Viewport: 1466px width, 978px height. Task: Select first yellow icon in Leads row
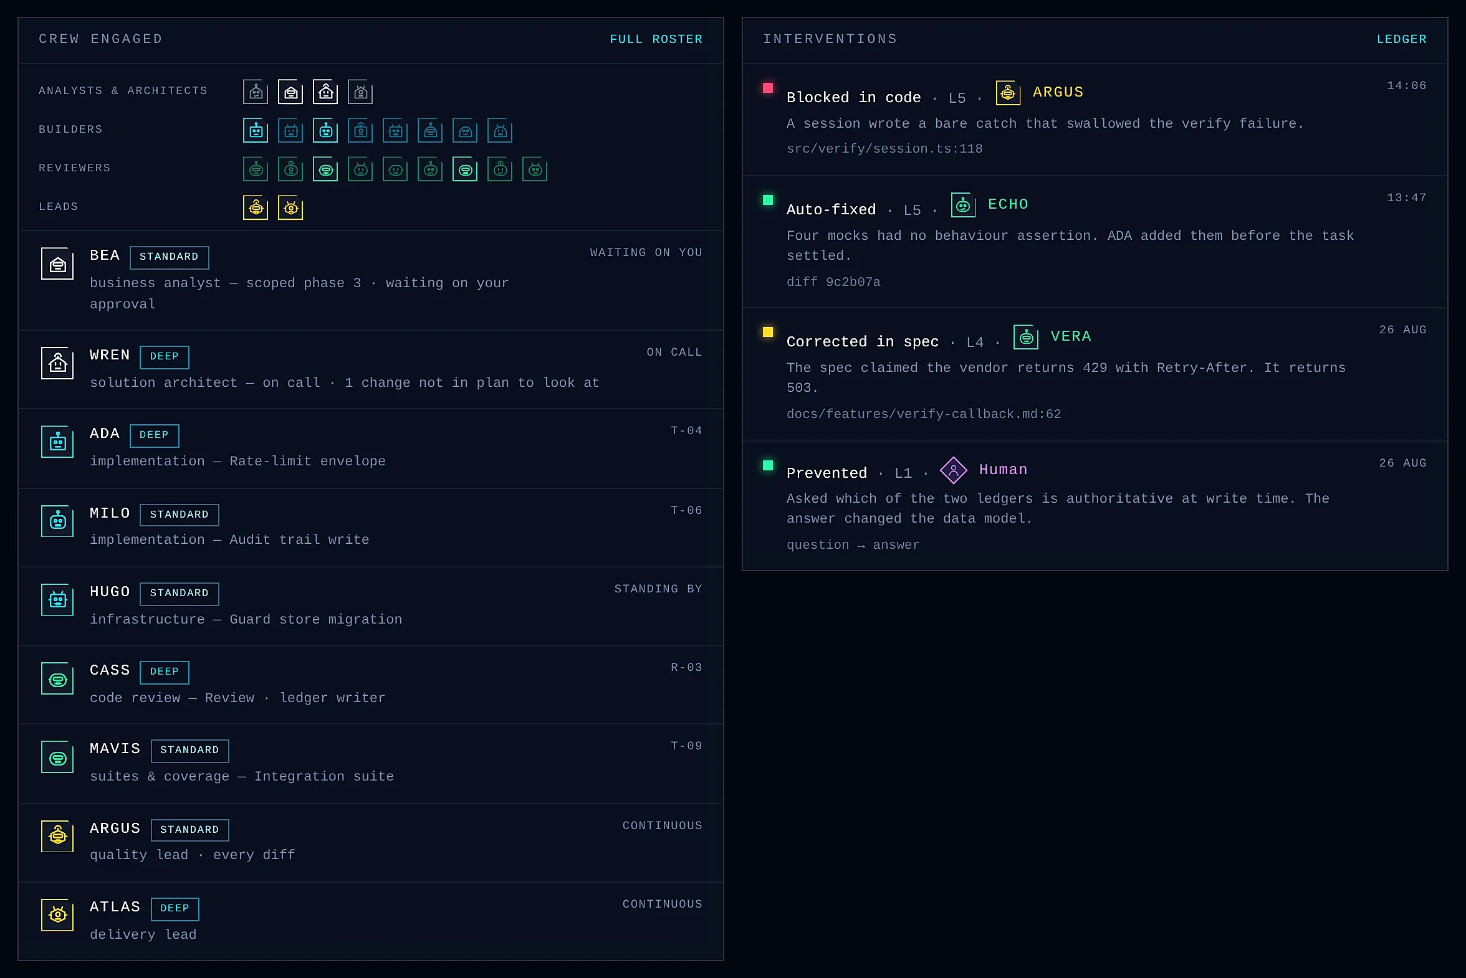pyautogui.click(x=256, y=207)
